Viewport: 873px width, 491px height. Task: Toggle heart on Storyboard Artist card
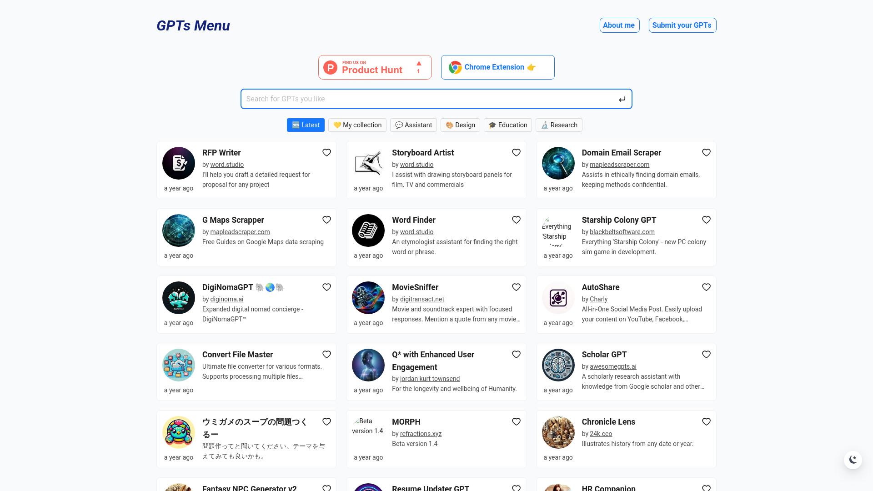tap(516, 153)
